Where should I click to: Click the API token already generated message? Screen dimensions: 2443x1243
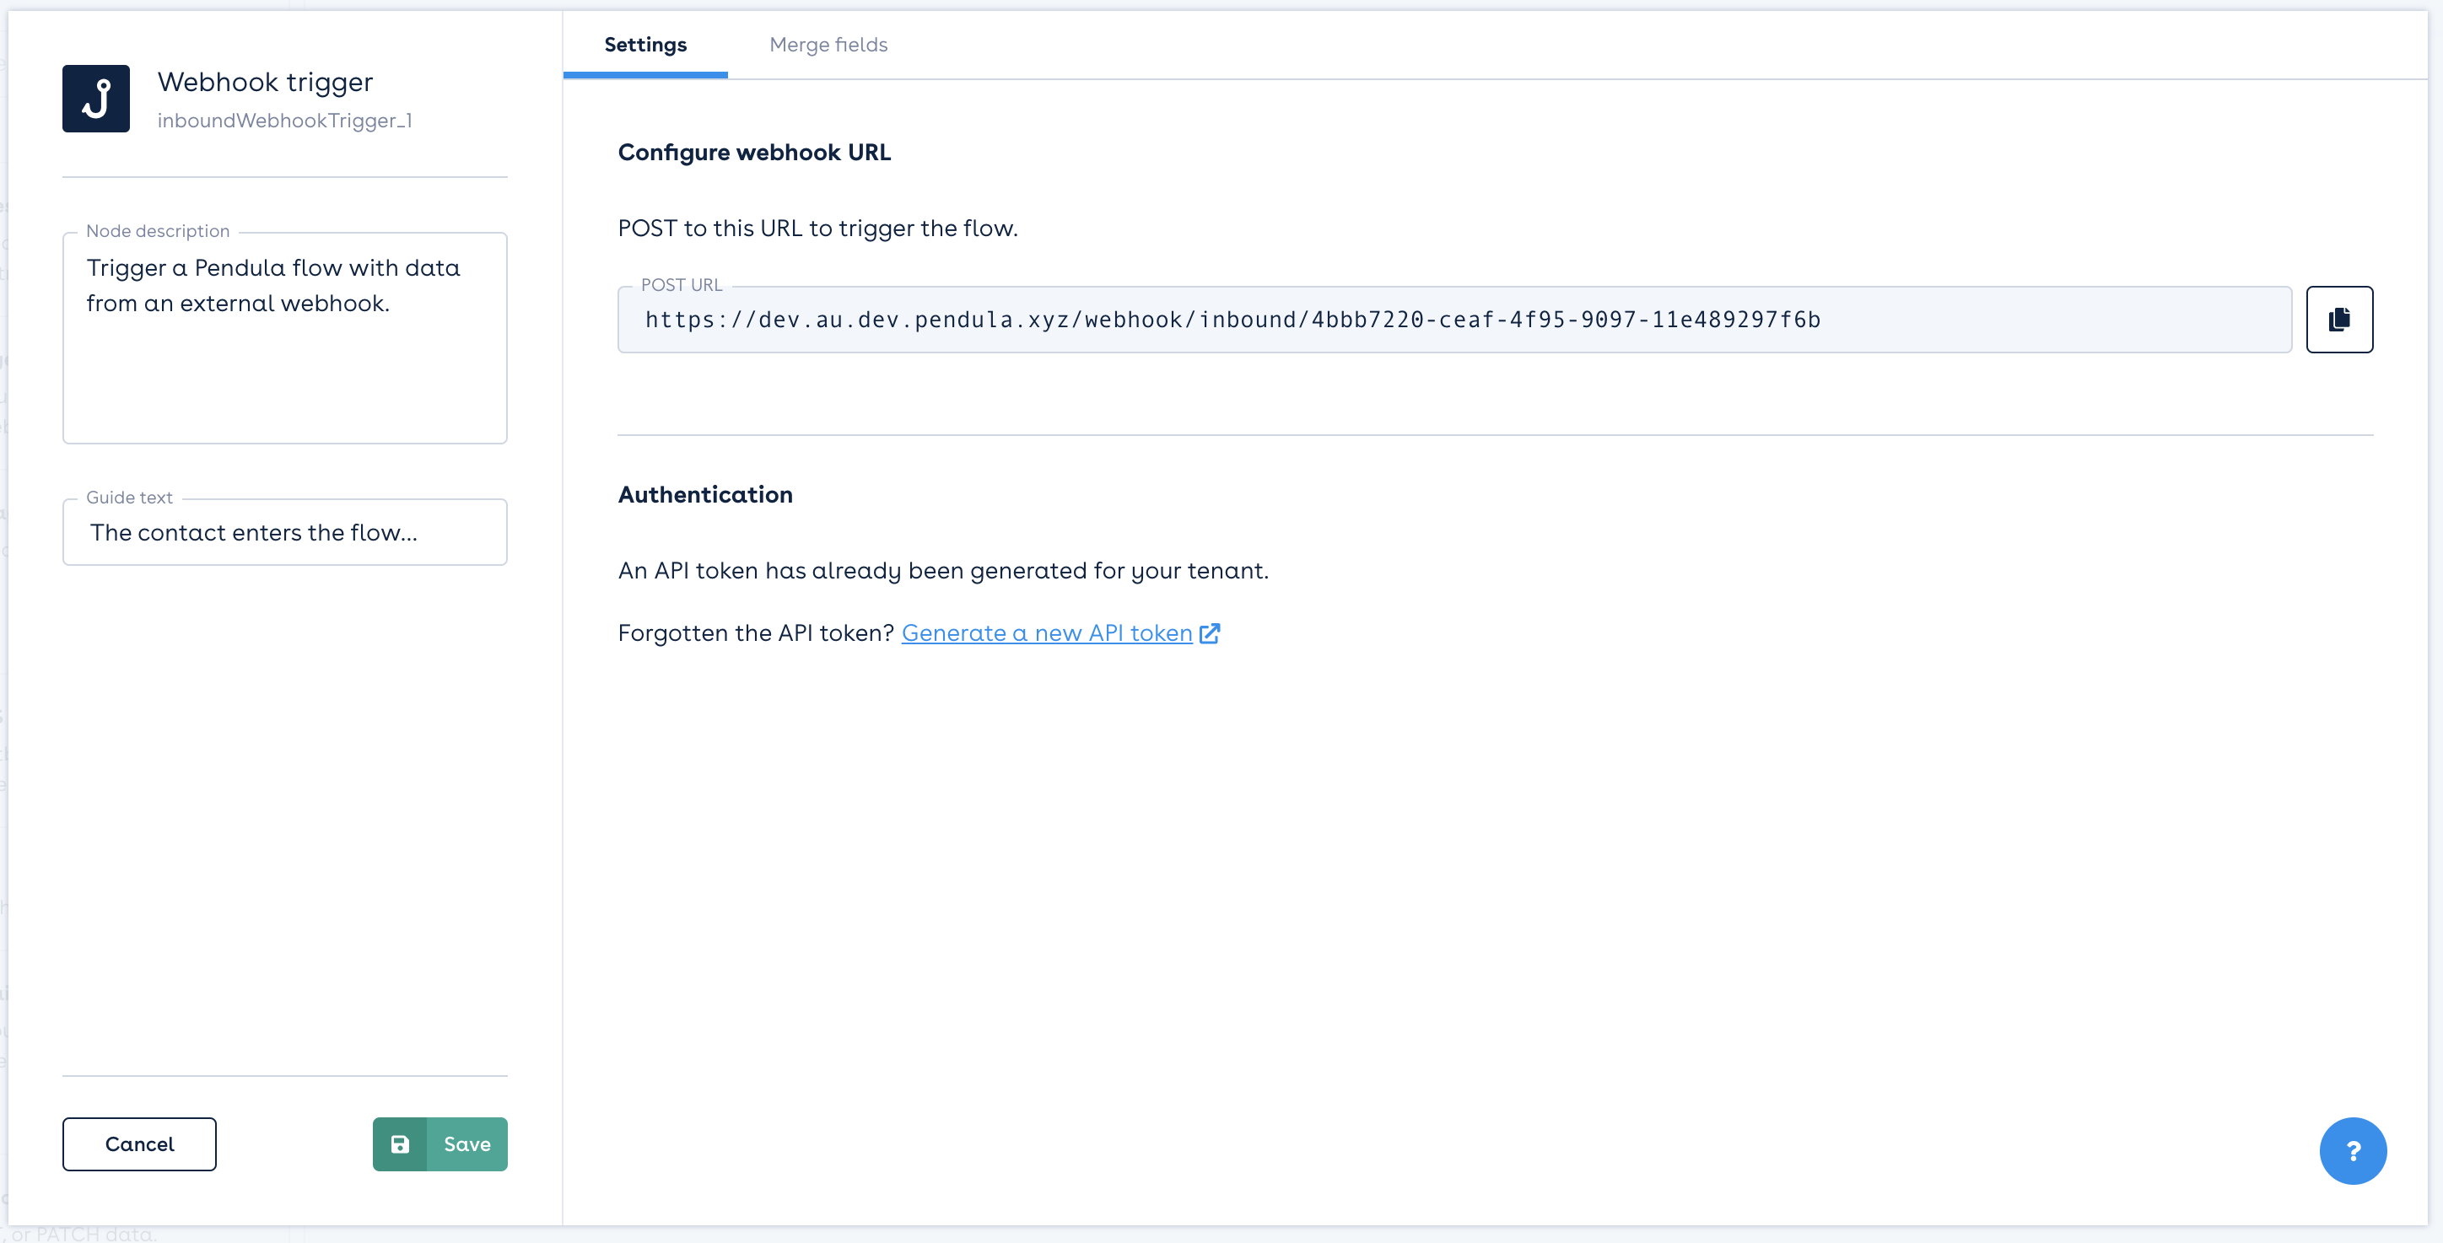click(942, 571)
